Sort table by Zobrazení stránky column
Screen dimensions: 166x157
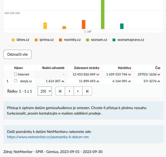86,68
